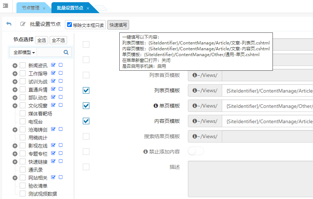Click the back arrow icon in toolbar
This screenshot has height=199, width=313.
(9, 24)
